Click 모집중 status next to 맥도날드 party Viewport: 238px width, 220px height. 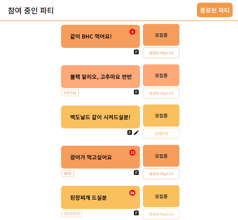pyautogui.click(x=161, y=116)
